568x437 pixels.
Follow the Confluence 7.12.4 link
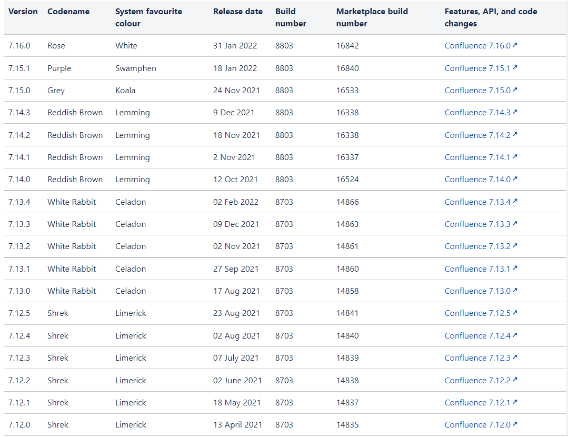coord(477,335)
